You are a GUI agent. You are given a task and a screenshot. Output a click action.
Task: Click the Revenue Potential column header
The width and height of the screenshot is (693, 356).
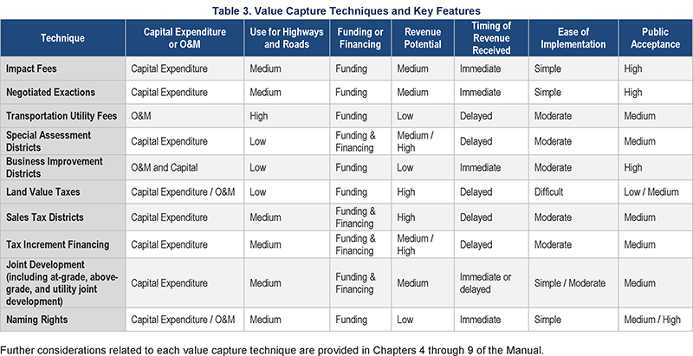point(423,38)
